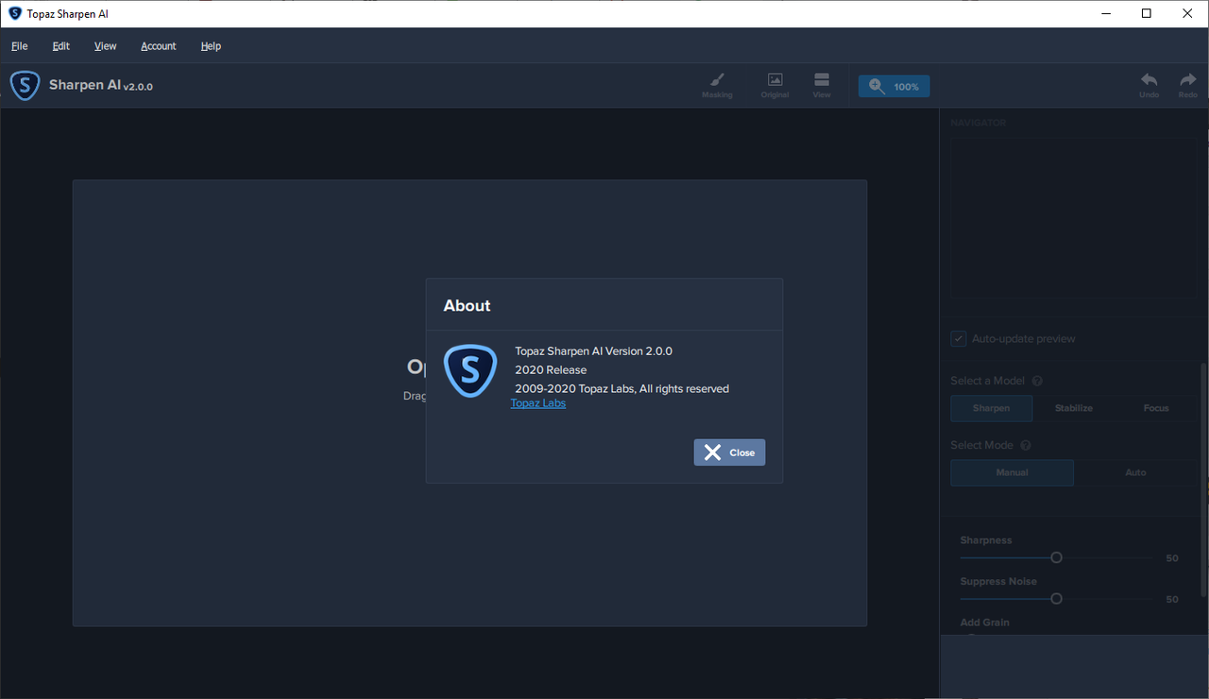Click the Topaz Sharpen AI title bar icon
The width and height of the screenshot is (1209, 699).
click(x=15, y=14)
